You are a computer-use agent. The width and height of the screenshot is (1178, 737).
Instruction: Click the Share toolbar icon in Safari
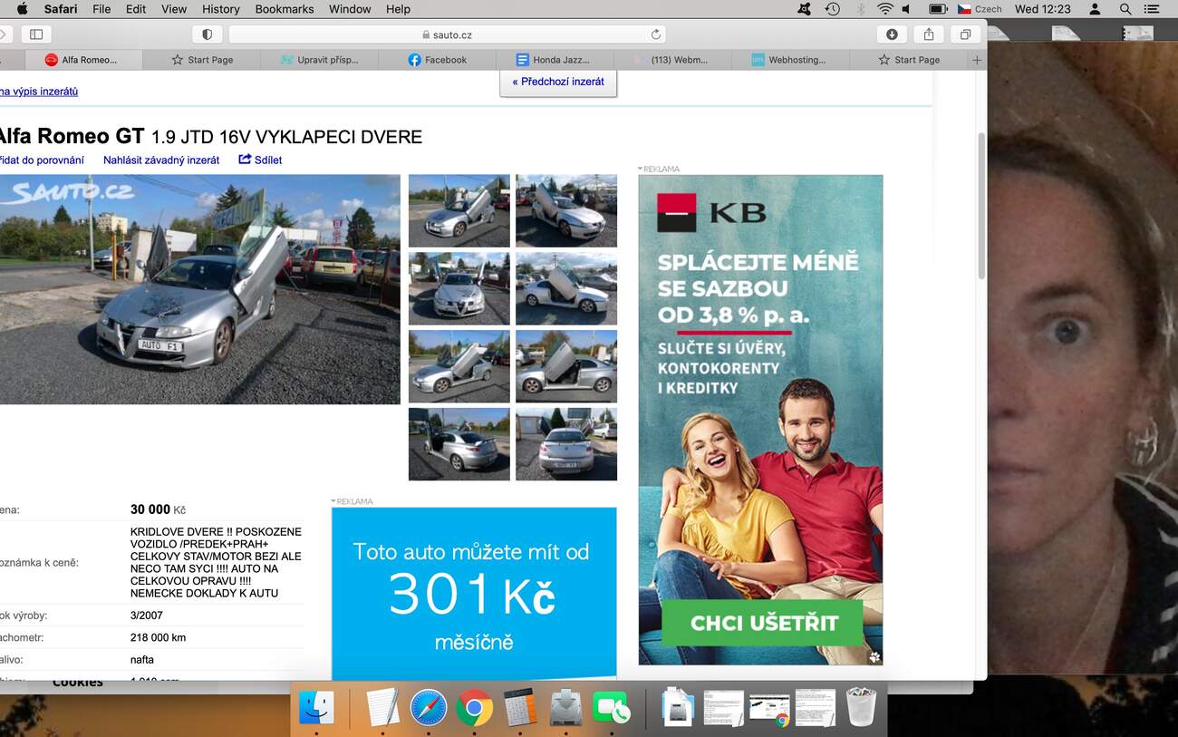pyautogui.click(x=929, y=34)
